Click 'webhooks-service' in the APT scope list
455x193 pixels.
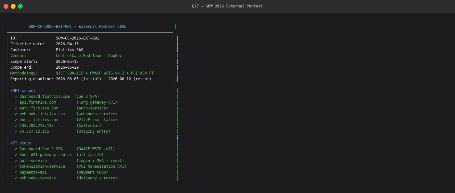(x=38, y=178)
